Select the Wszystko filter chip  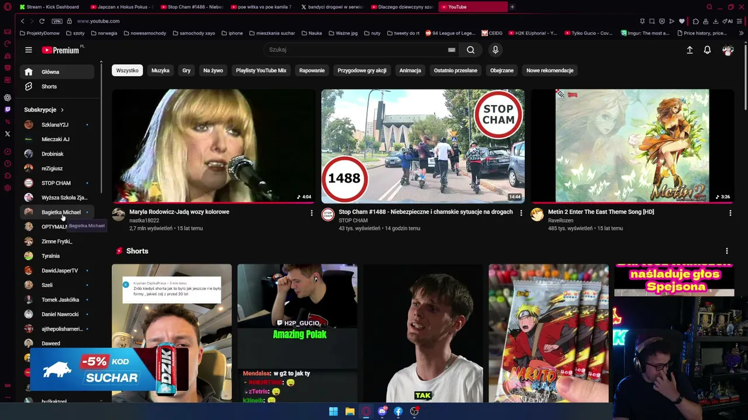click(127, 71)
